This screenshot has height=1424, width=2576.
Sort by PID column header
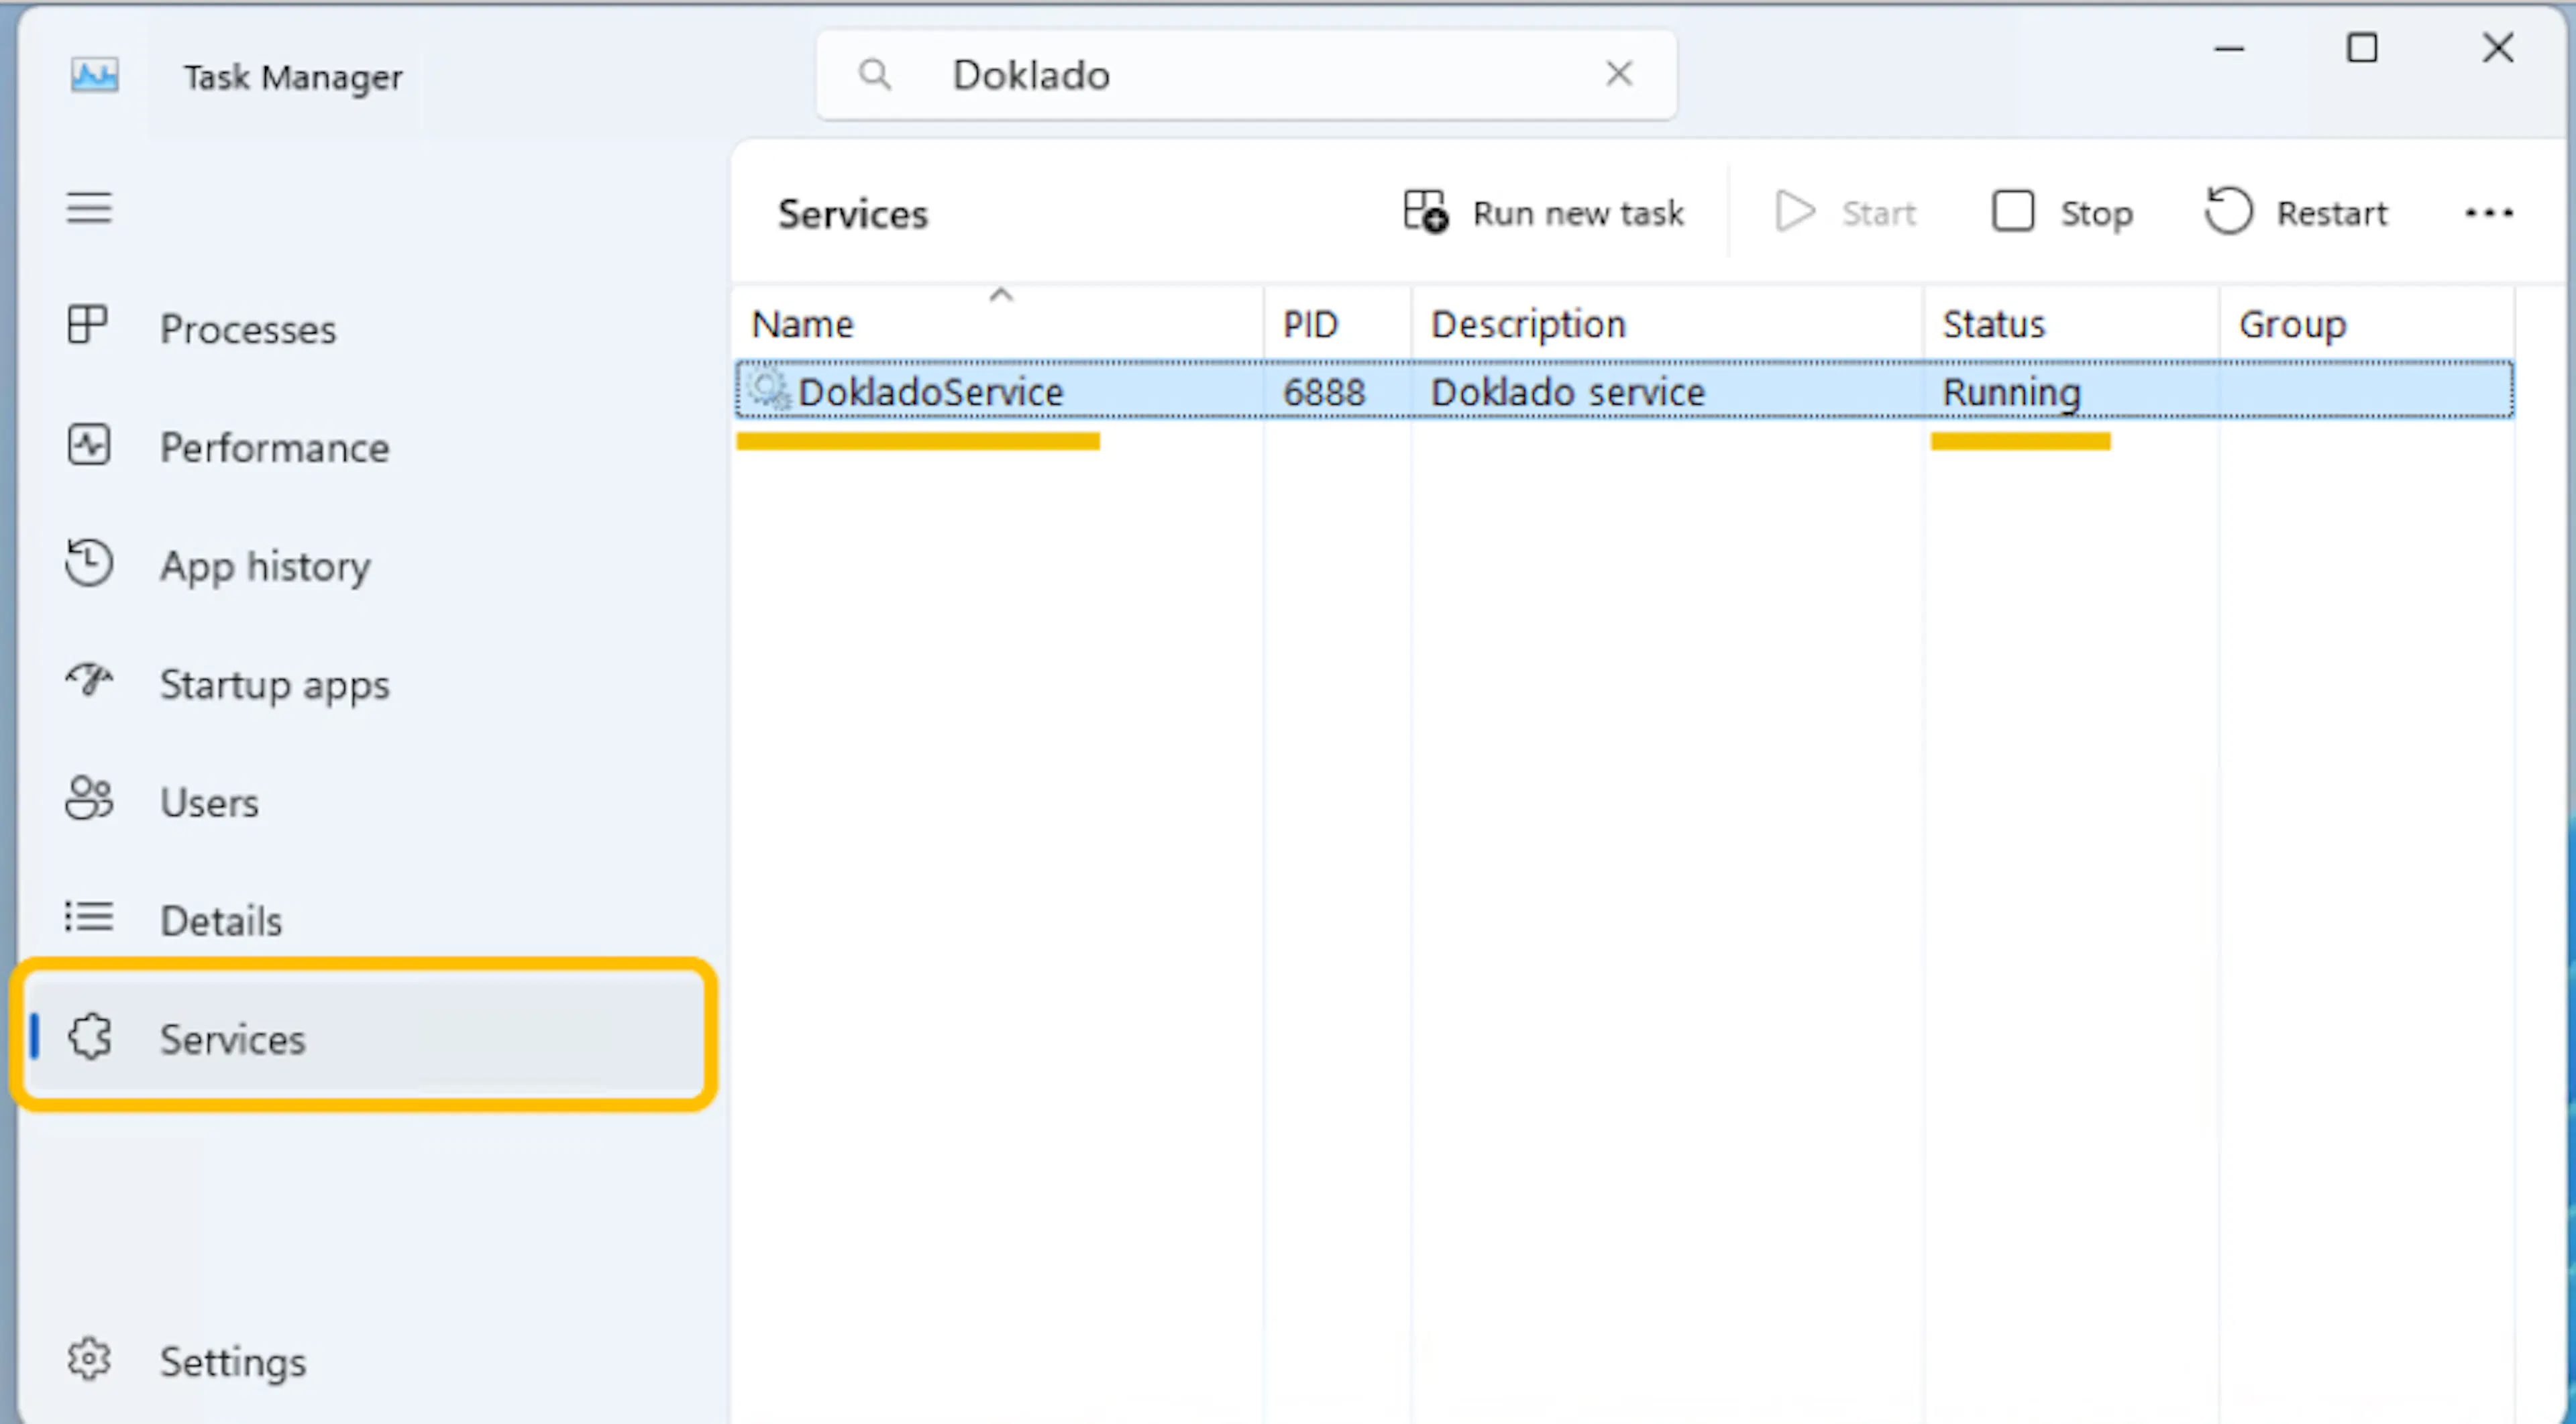(x=1338, y=323)
